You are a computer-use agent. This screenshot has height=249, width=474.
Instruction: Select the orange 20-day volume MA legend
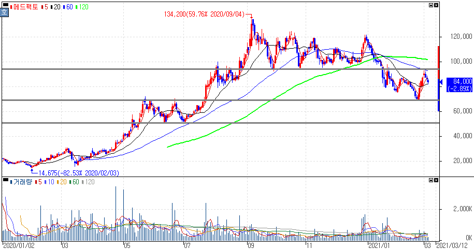tap(62, 182)
